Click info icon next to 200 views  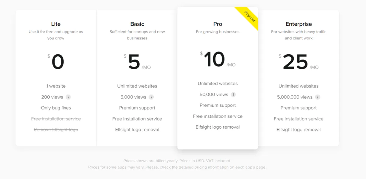[68, 97]
